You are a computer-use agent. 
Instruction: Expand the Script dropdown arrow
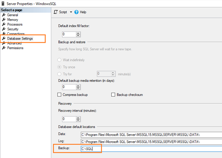point(71,12)
